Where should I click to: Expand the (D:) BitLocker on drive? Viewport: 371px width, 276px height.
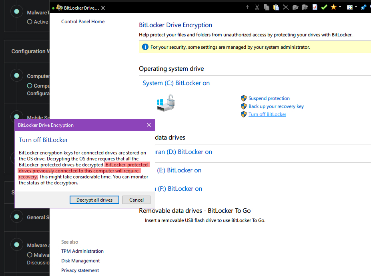click(x=184, y=152)
